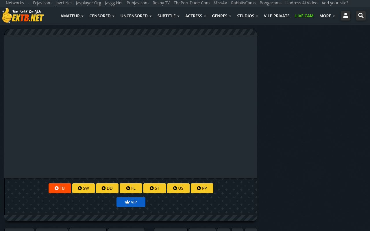The width and height of the screenshot is (370, 231).
Task: Switch to the SW server
Action: click(x=84, y=188)
